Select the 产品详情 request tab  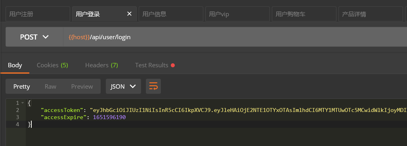coord(371,14)
